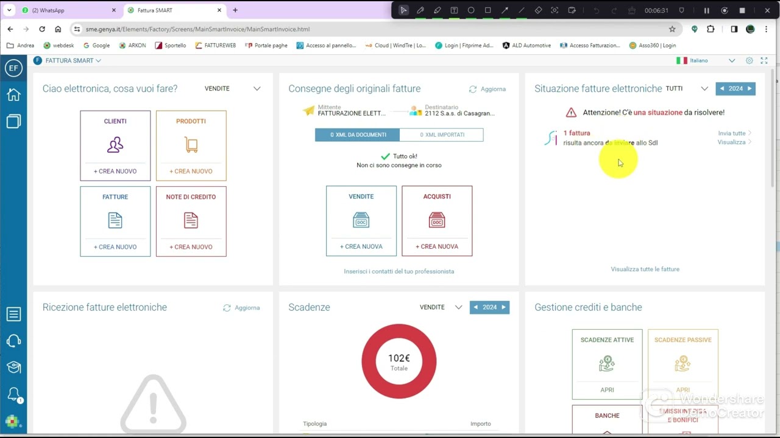The width and height of the screenshot is (780, 438).
Task: Open the stacked windows icon in sidebar
Action: [x=13, y=121]
